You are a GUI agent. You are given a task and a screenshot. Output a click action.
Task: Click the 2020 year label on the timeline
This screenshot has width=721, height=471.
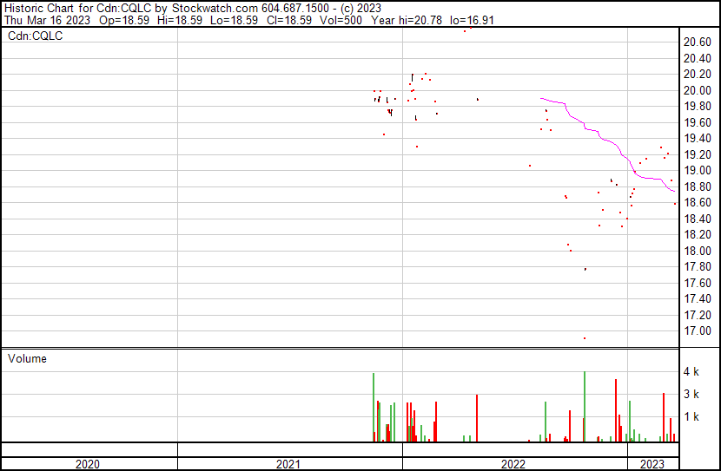87,464
